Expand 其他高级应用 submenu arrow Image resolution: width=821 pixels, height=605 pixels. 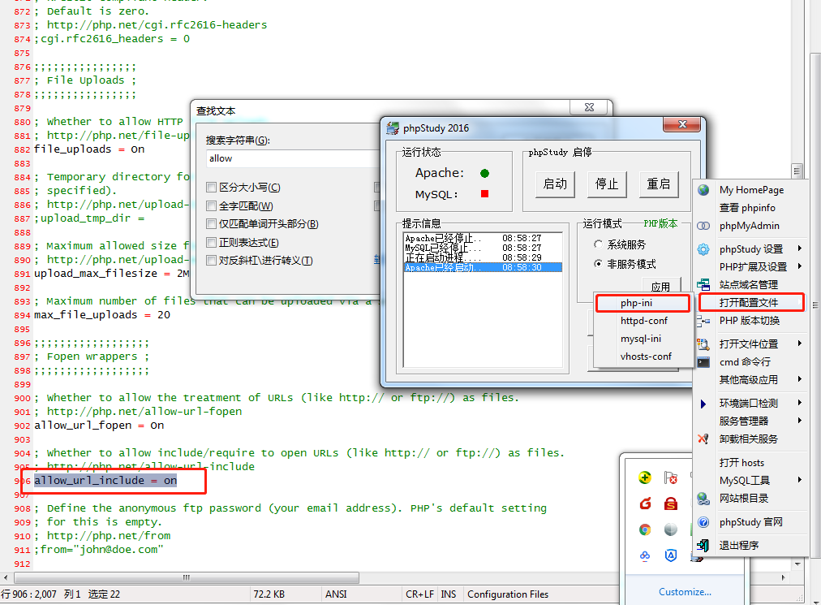click(800, 379)
